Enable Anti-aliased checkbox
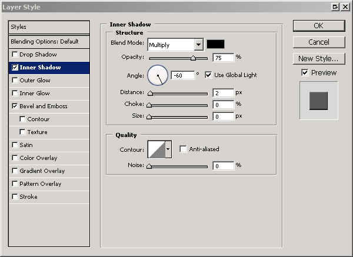353x257 pixels. (x=183, y=149)
